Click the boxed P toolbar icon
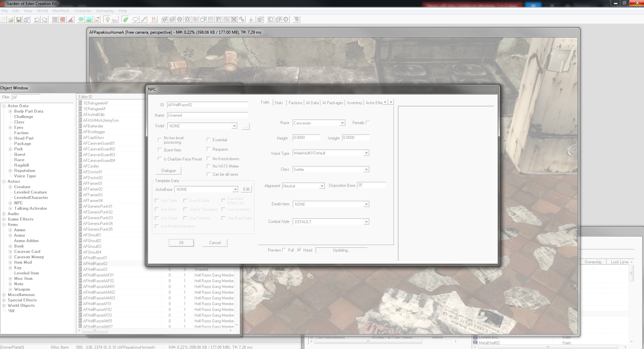This screenshot has width=644, height=349. (218, 20)
